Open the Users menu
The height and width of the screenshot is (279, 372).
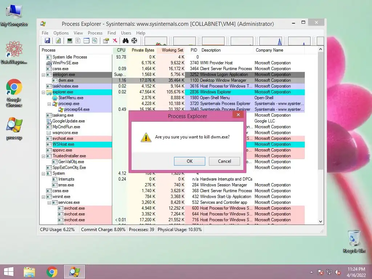pyautogui.click(x=126, y=33)
